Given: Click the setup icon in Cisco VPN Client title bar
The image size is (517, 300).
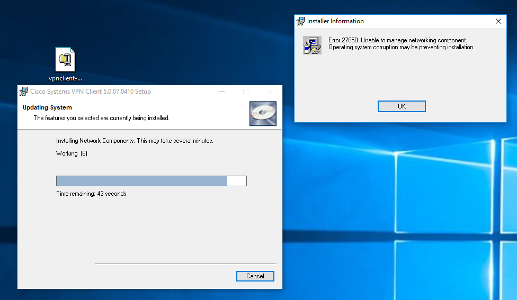Looking at the screenshot, I should coord(23,92).
